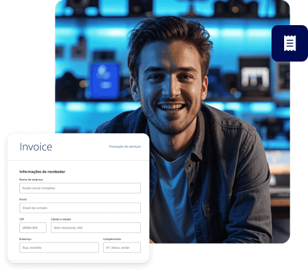Viewport: 308px width, 272px height.
Task: Focus the Rua, avenida address field
Action: pyautogui.click(x=59, y=248)
